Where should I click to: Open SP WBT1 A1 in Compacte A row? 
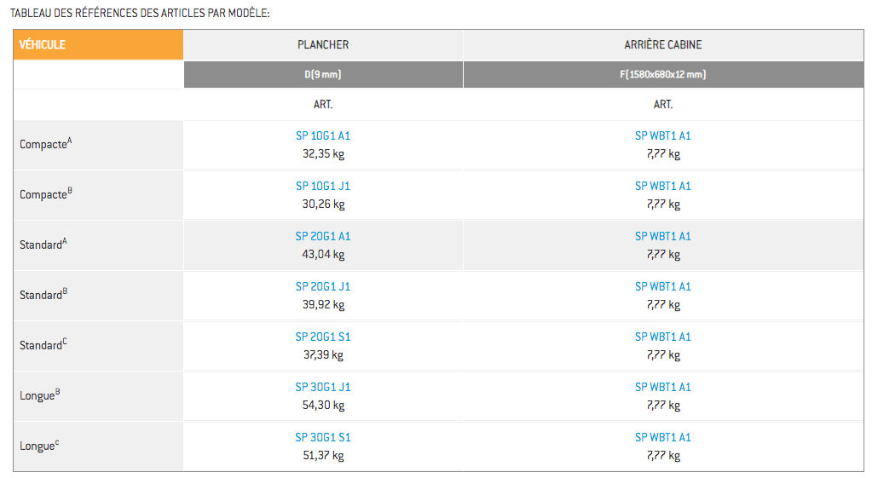click(x=662, y=135)
